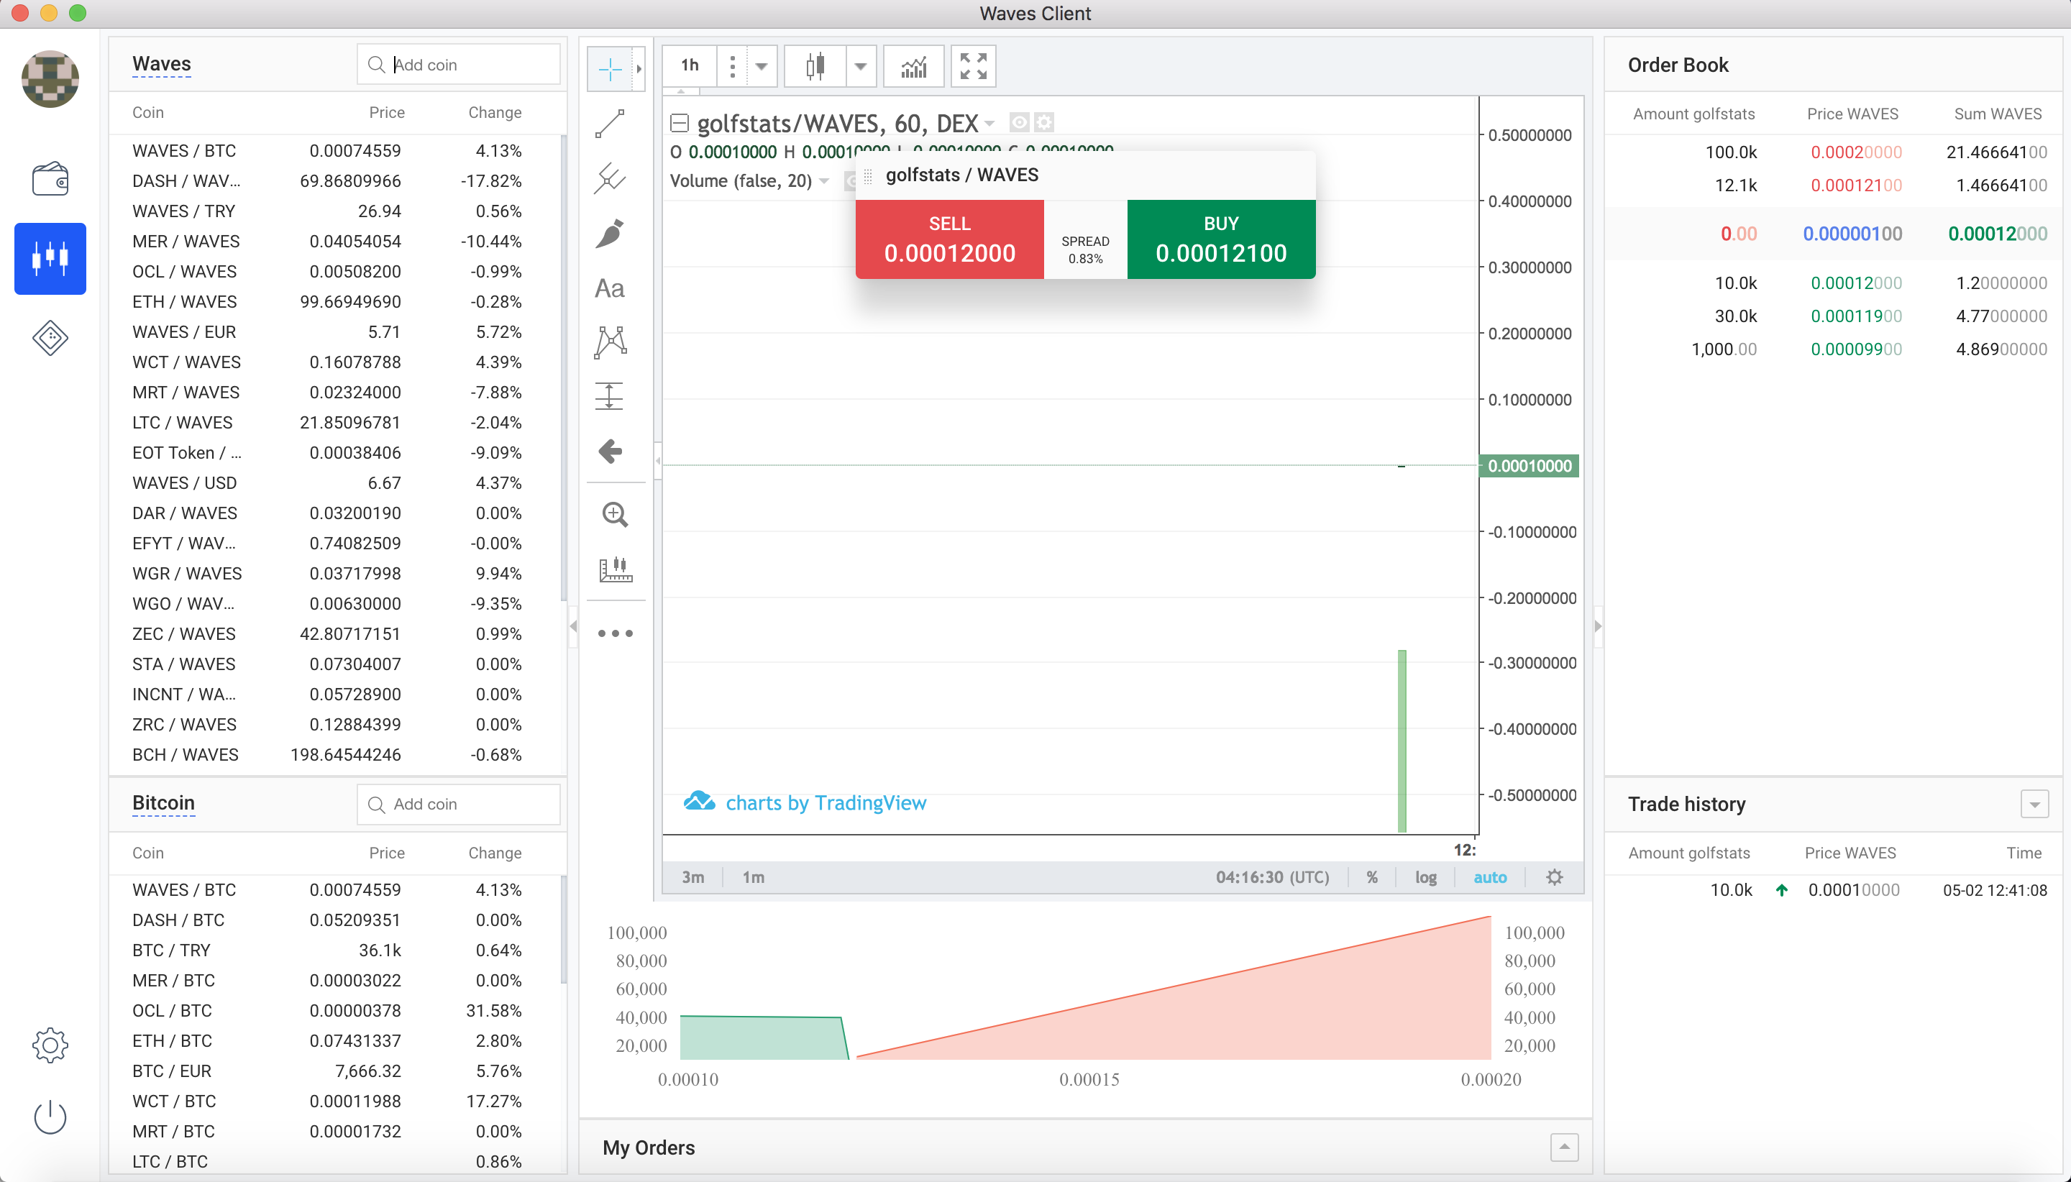Select the 3m time range
The image size is (2071, 1182).
(692, 876)
